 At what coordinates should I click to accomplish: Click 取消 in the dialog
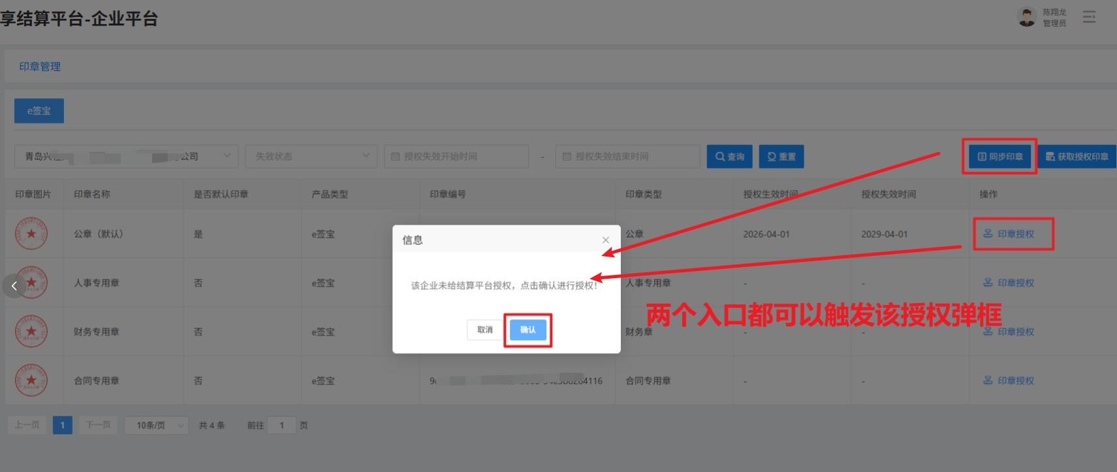(x=485, y=330)
